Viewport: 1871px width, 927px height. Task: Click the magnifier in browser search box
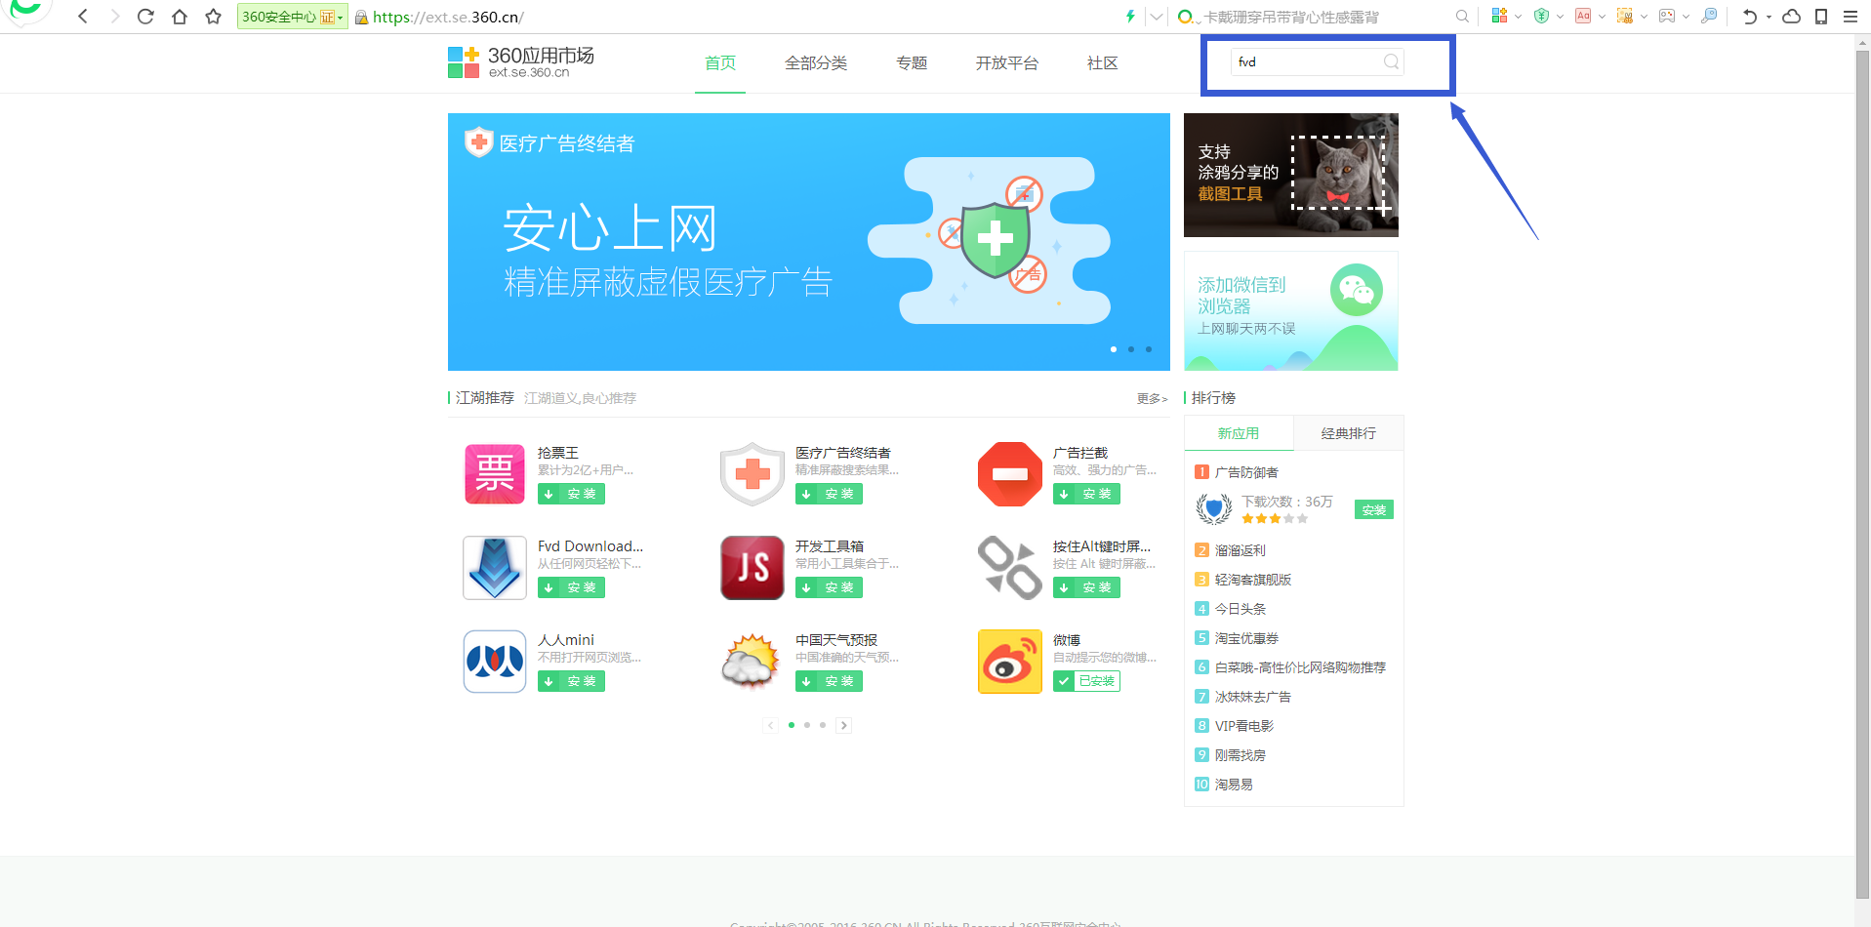click(x=1462, y=17)
